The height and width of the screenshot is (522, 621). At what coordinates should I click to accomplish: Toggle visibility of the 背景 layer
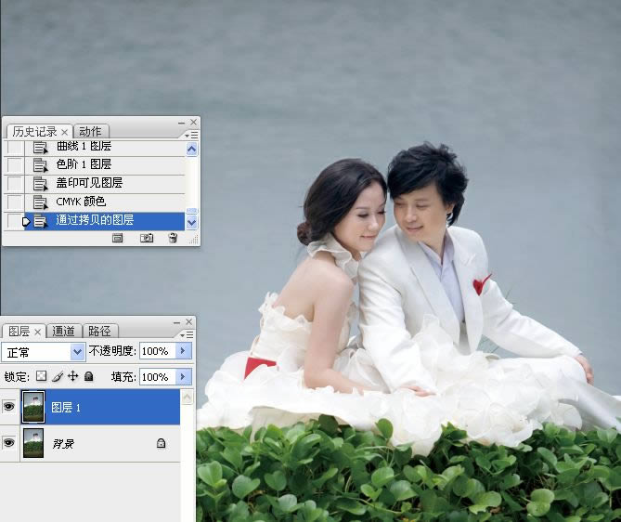tap(9, 444)
